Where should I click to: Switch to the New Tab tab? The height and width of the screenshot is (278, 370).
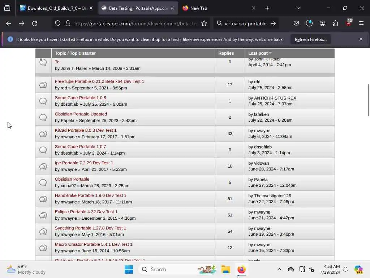click(218, 8)
